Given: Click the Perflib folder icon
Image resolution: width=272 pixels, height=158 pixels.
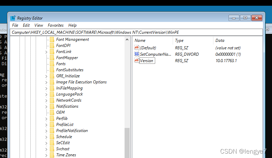Looking at the screenshot, I should (x=52, y=119).
